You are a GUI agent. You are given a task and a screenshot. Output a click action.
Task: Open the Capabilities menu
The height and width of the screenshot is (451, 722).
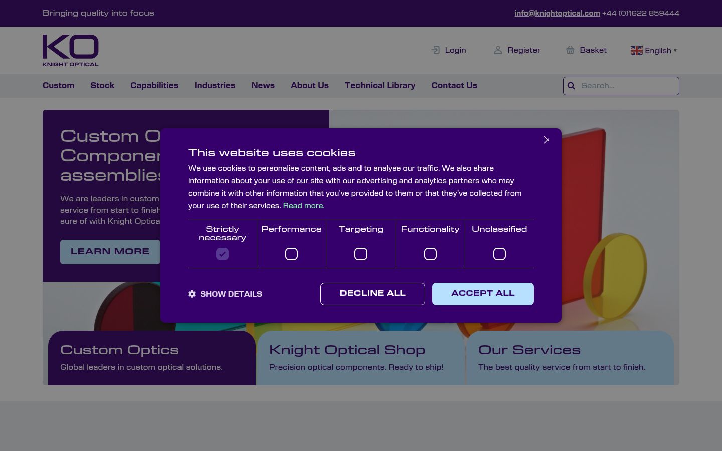(x=154, y=86)
